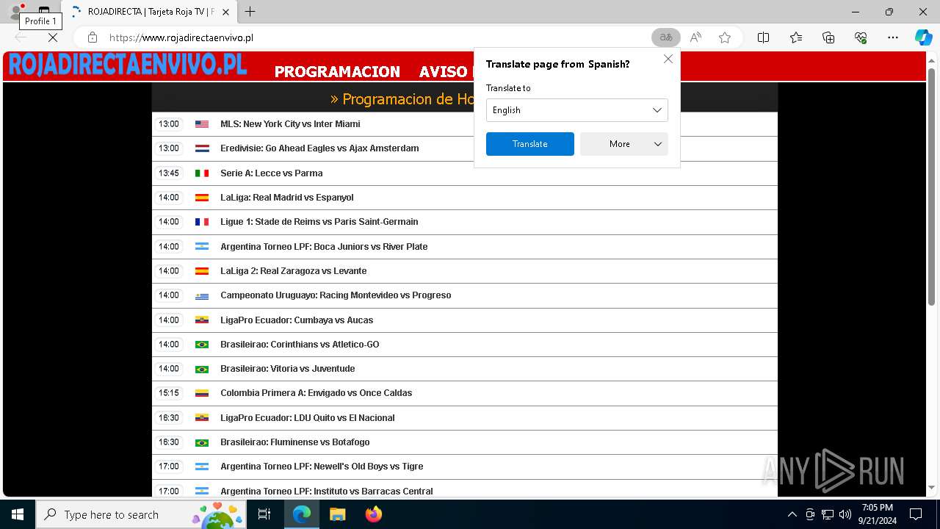Click the address bar URL
The image size is (940, 529).
181,37
